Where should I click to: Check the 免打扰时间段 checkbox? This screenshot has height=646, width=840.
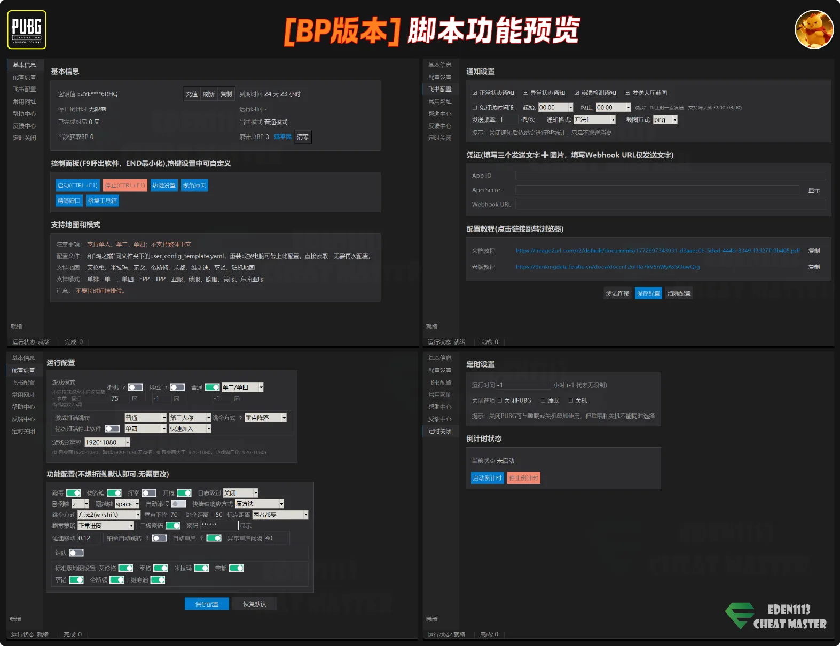click(x=475, y=108)
